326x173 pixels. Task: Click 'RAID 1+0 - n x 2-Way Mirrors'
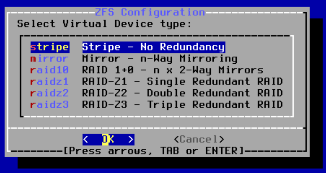pyautogui.click(x=173, y=70)
